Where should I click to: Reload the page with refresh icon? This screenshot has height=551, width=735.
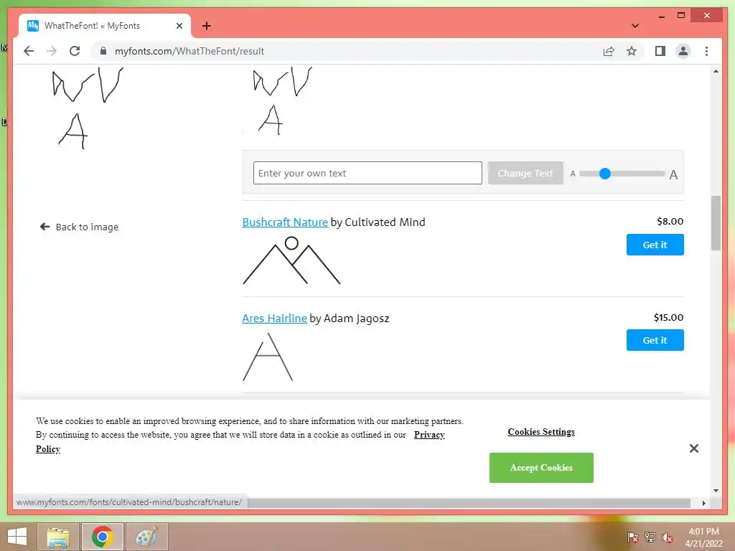(75, 51)
